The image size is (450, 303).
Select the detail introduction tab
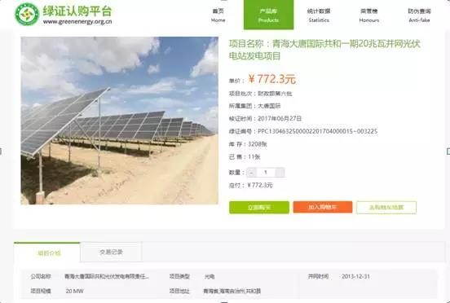47,253
